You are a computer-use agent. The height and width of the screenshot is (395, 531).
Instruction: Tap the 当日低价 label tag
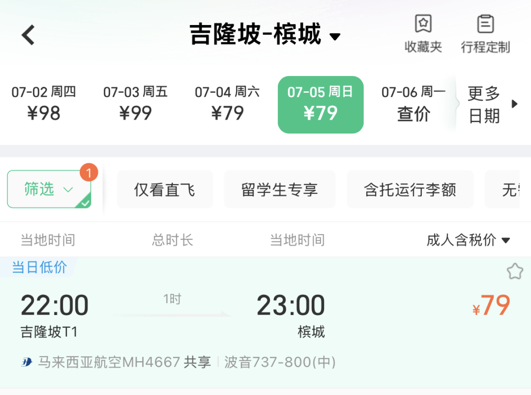point(39,267)
